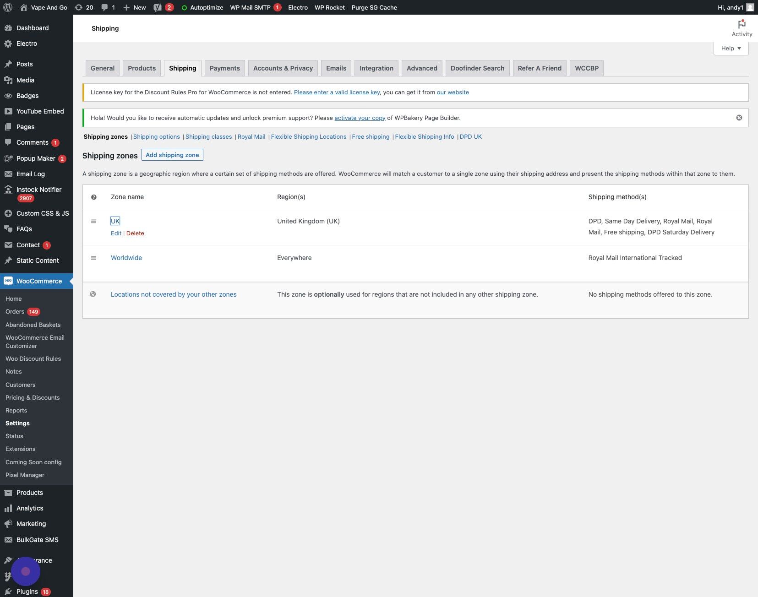This screenshot has height=597, width=758.
Task: Click the FAQs icon in sidebar
Action: (x=8, y=229)
